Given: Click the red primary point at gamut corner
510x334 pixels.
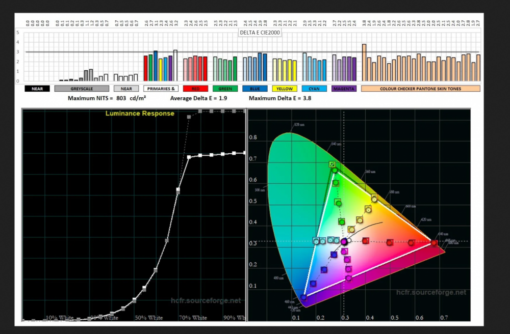Looking at the screenshot, I should 434,243.
